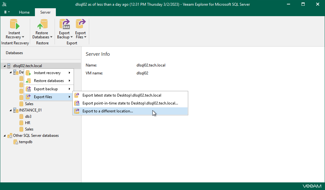The image size is (325, 190).
Task: Select the HR database under INSTANCE_01
Action: 28,123
